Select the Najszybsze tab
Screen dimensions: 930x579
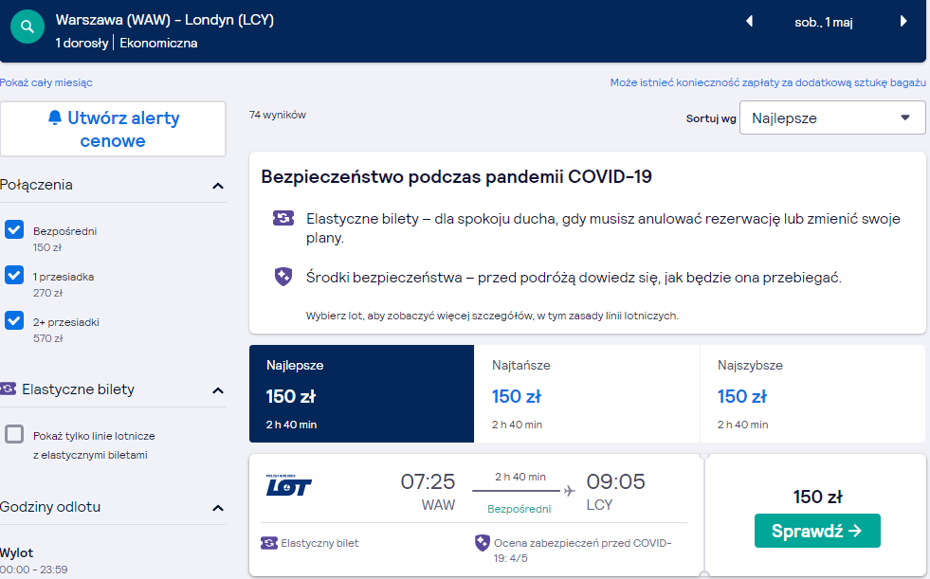click(x=812, y=393)
